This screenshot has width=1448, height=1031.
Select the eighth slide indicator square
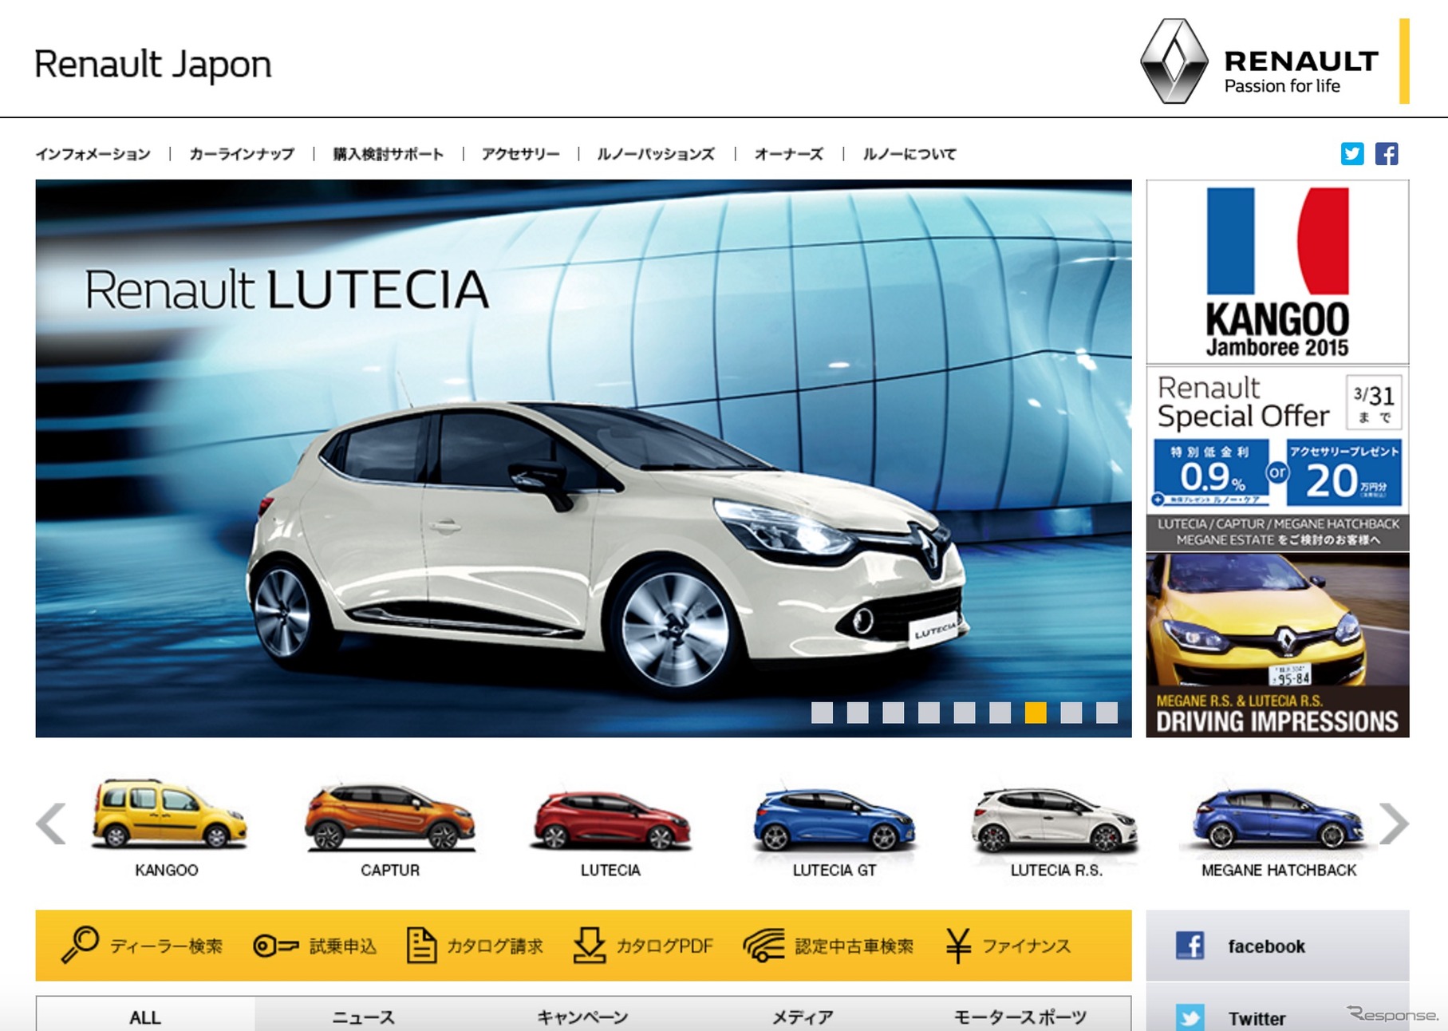(1071, 713)
